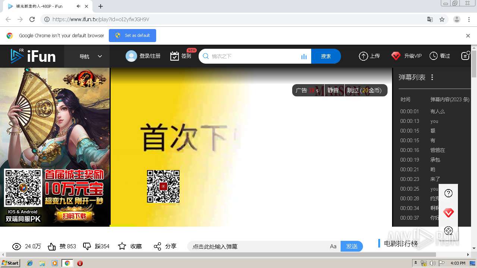Click the 扫码下载 button in ad
Viewport: 477px width, 268px height.
[74, 216]
